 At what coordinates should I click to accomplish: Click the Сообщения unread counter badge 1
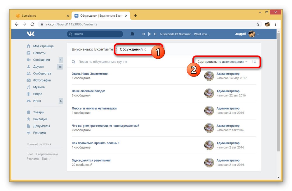60,60
